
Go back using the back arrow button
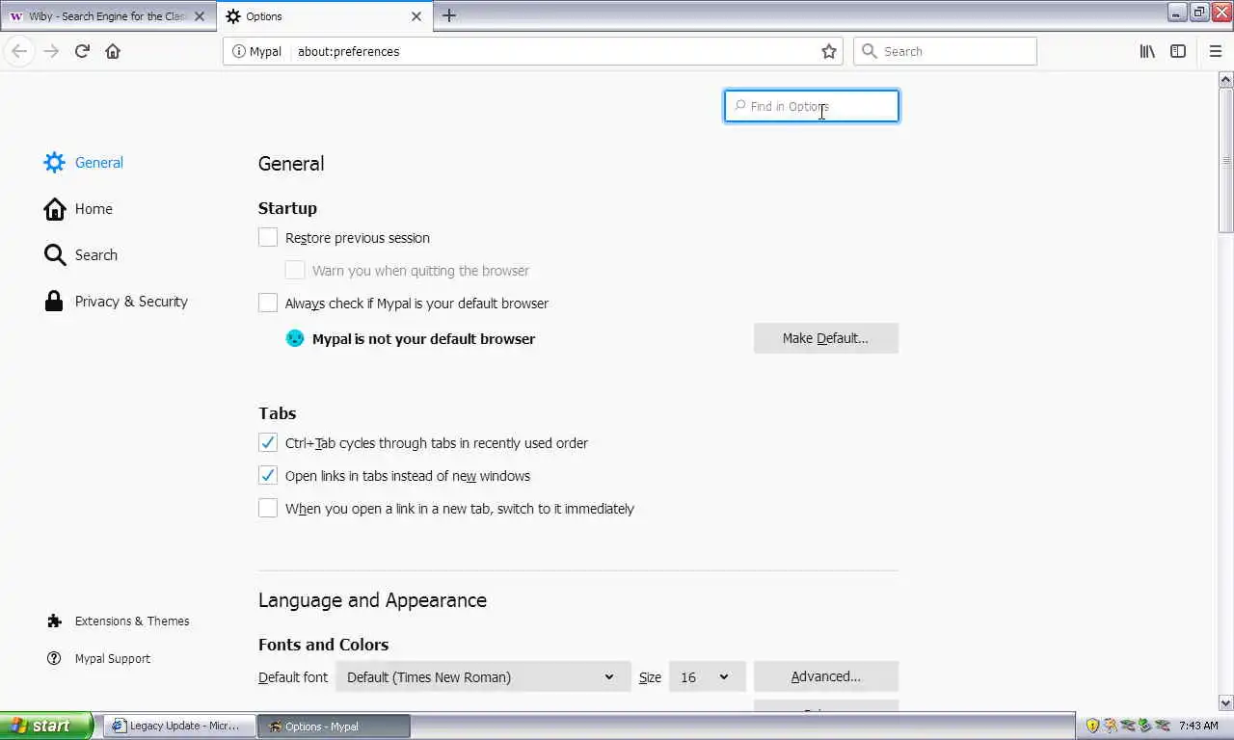coord(19,51)
